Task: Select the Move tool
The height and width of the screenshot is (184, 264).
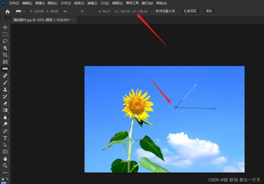Action: [x=5, y=27]
